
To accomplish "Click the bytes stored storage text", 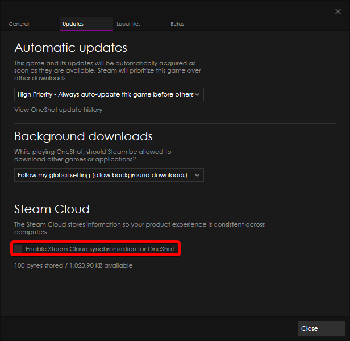I will [73, 265].
